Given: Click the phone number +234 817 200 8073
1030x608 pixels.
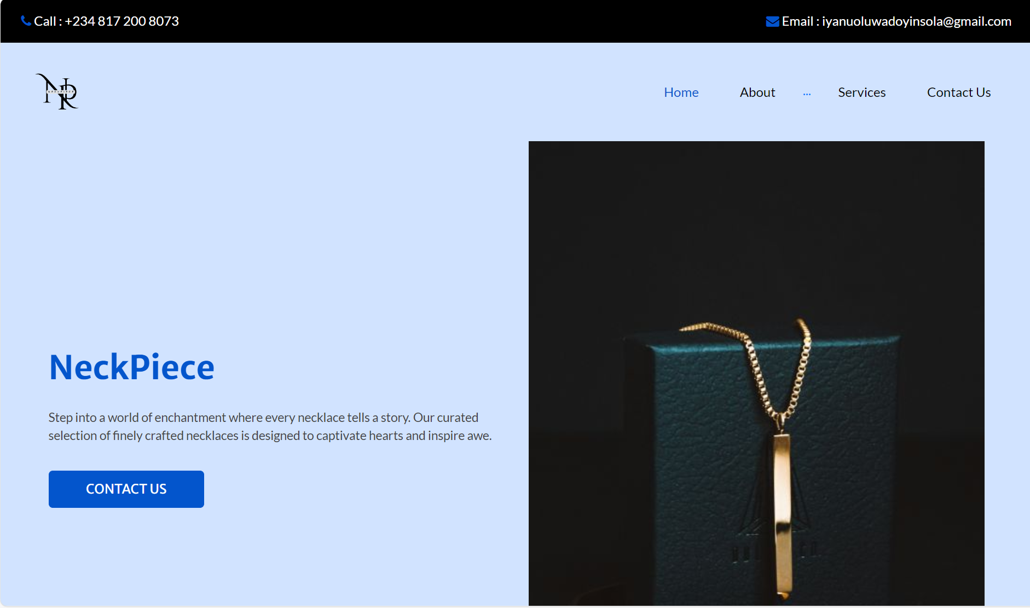Looking at the screenshot, I should (121, 21).
